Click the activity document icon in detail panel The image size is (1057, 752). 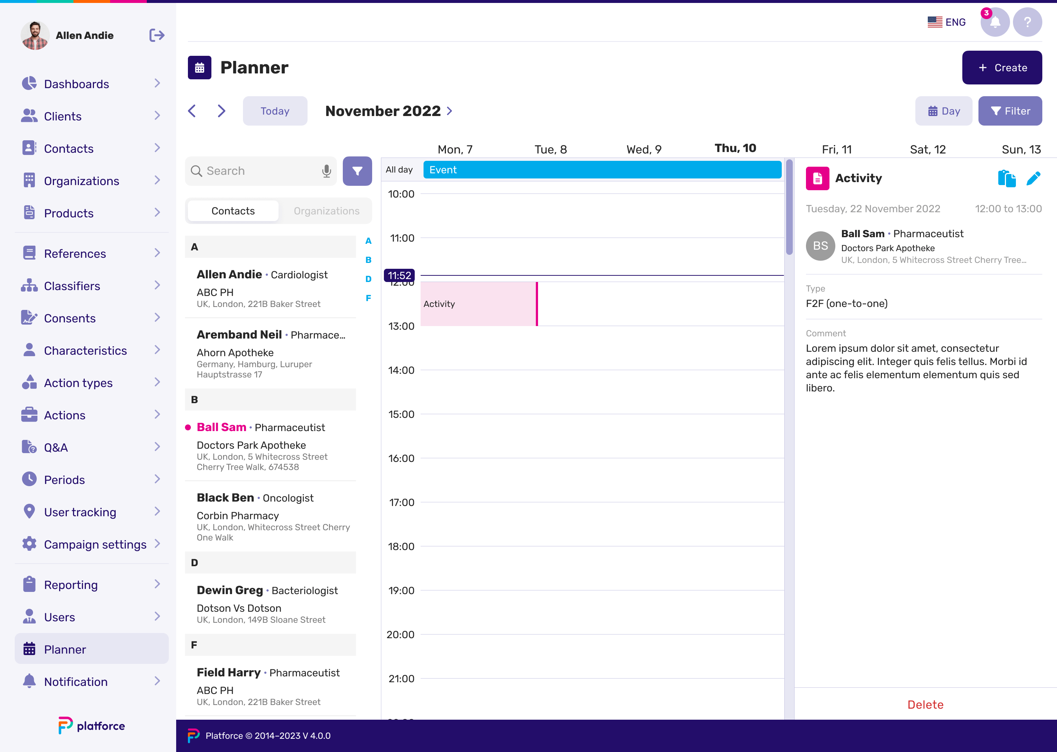[x=816, y=178]
